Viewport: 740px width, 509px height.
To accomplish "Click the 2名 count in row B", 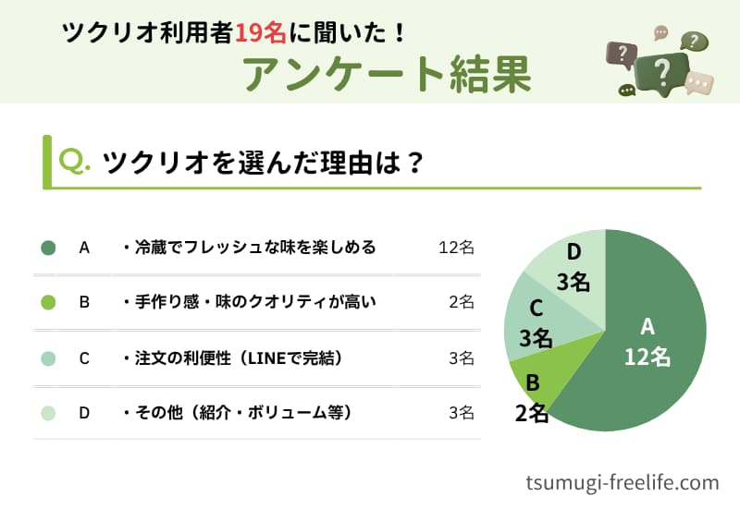I will pos(461,302).
